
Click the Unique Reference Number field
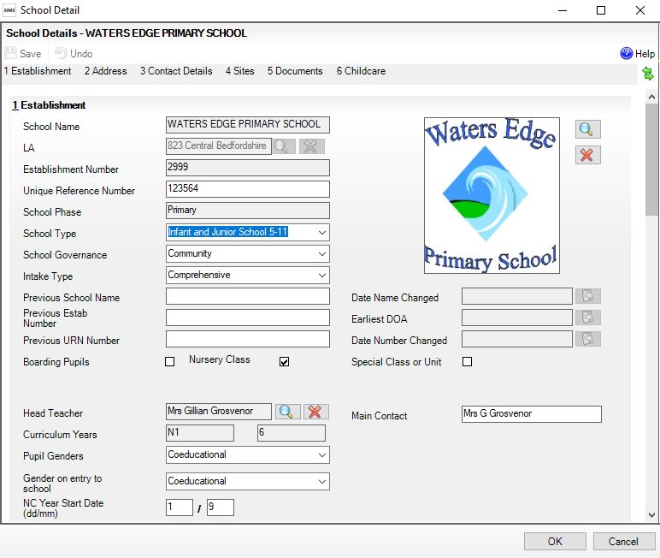coord(248,189)
